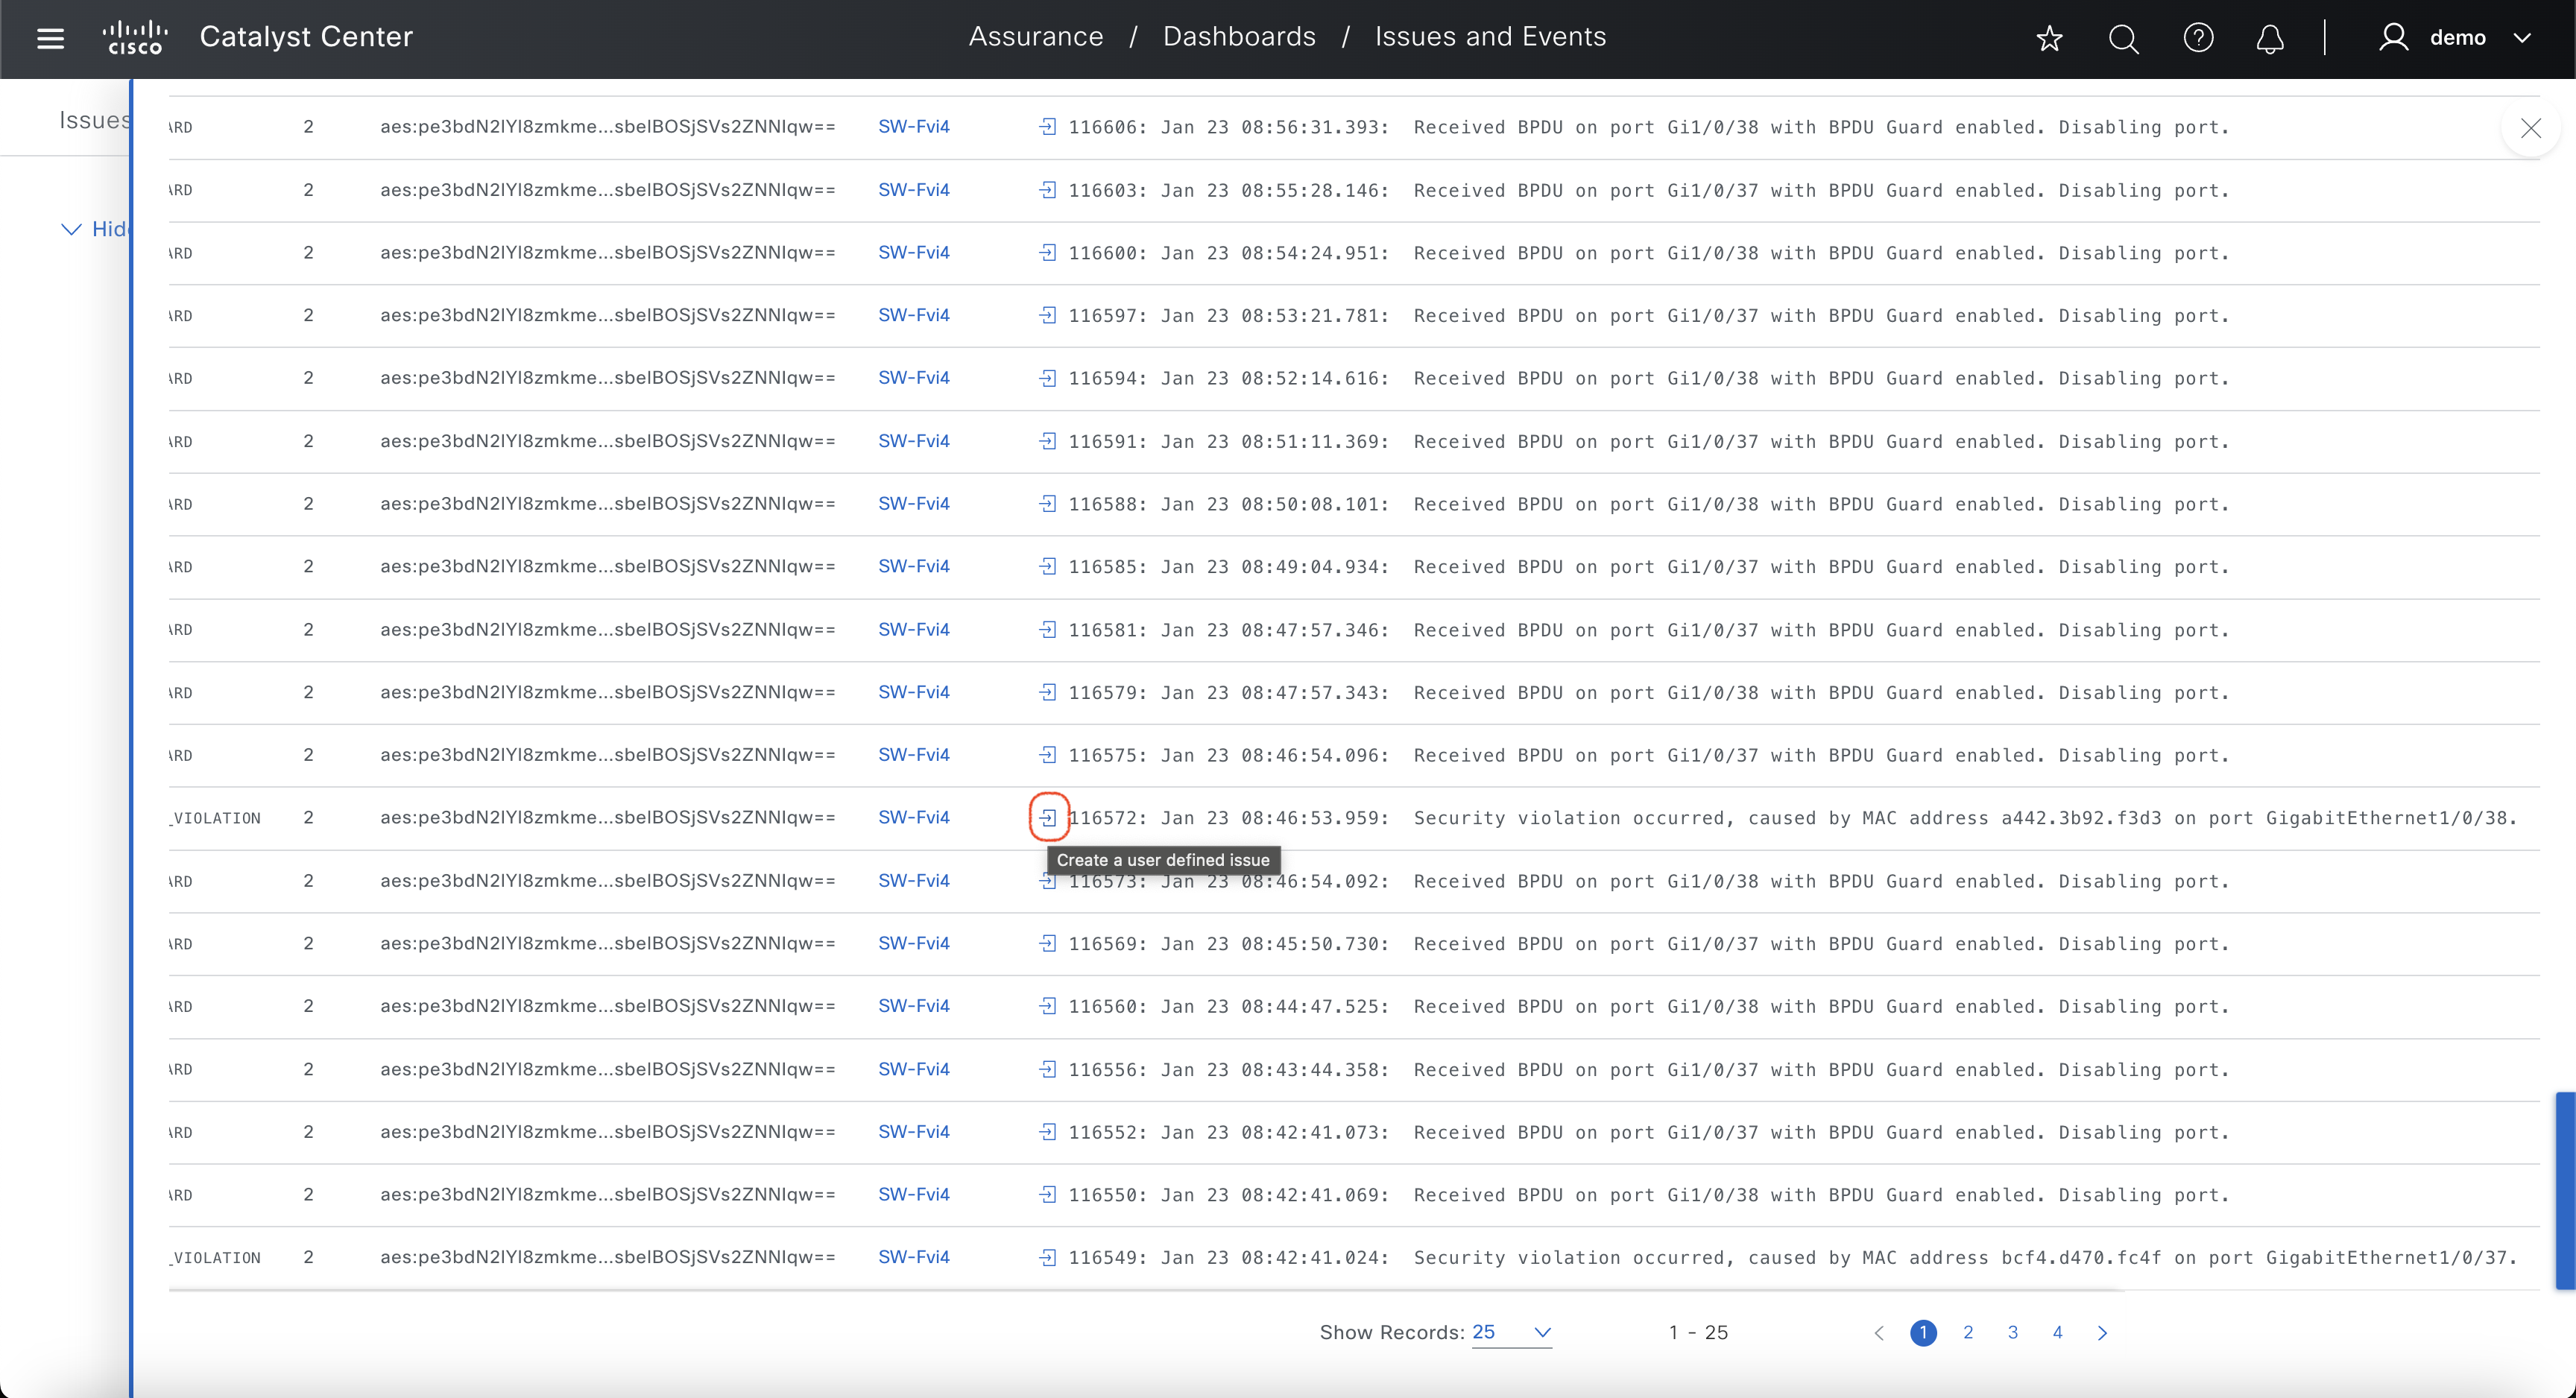
Task: Click the BPDU message text of event 116550
Action: tap(1821, 1194)
